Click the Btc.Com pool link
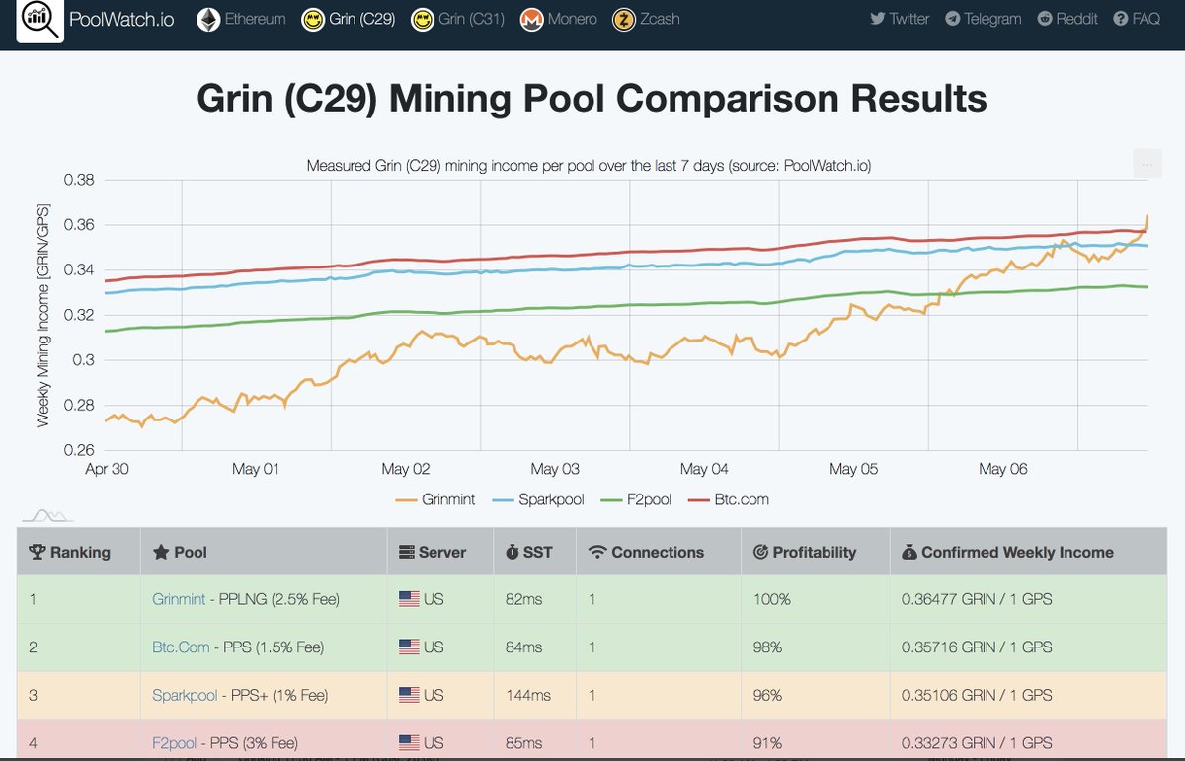 (180, 647)
